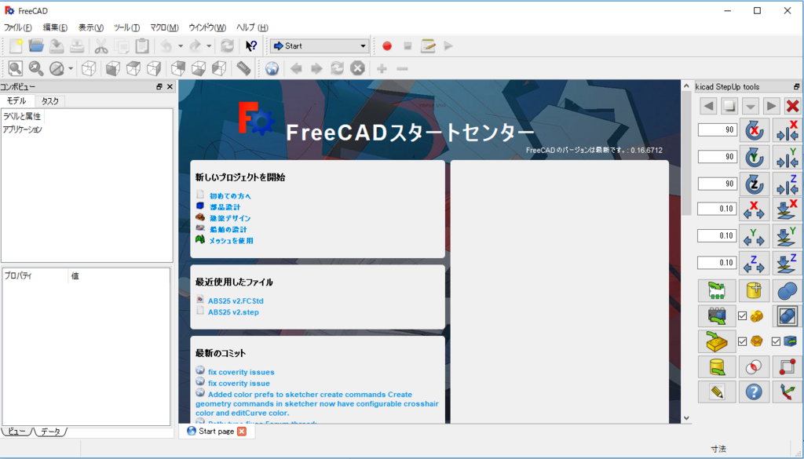Image resolution: width=804 pixels, height=459 pixels.
Task: Put object on Y plane icon
Action: coord(788,235)
